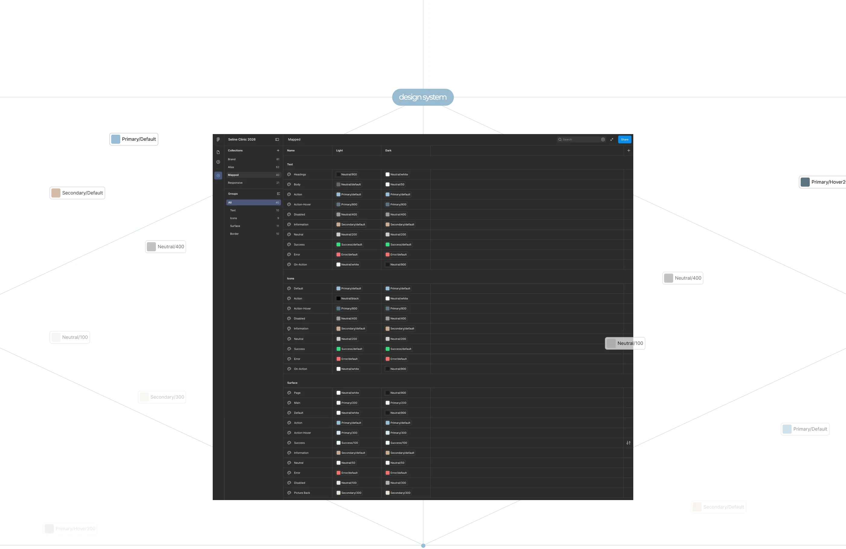Click the Text section heading in table

(290, 165)
